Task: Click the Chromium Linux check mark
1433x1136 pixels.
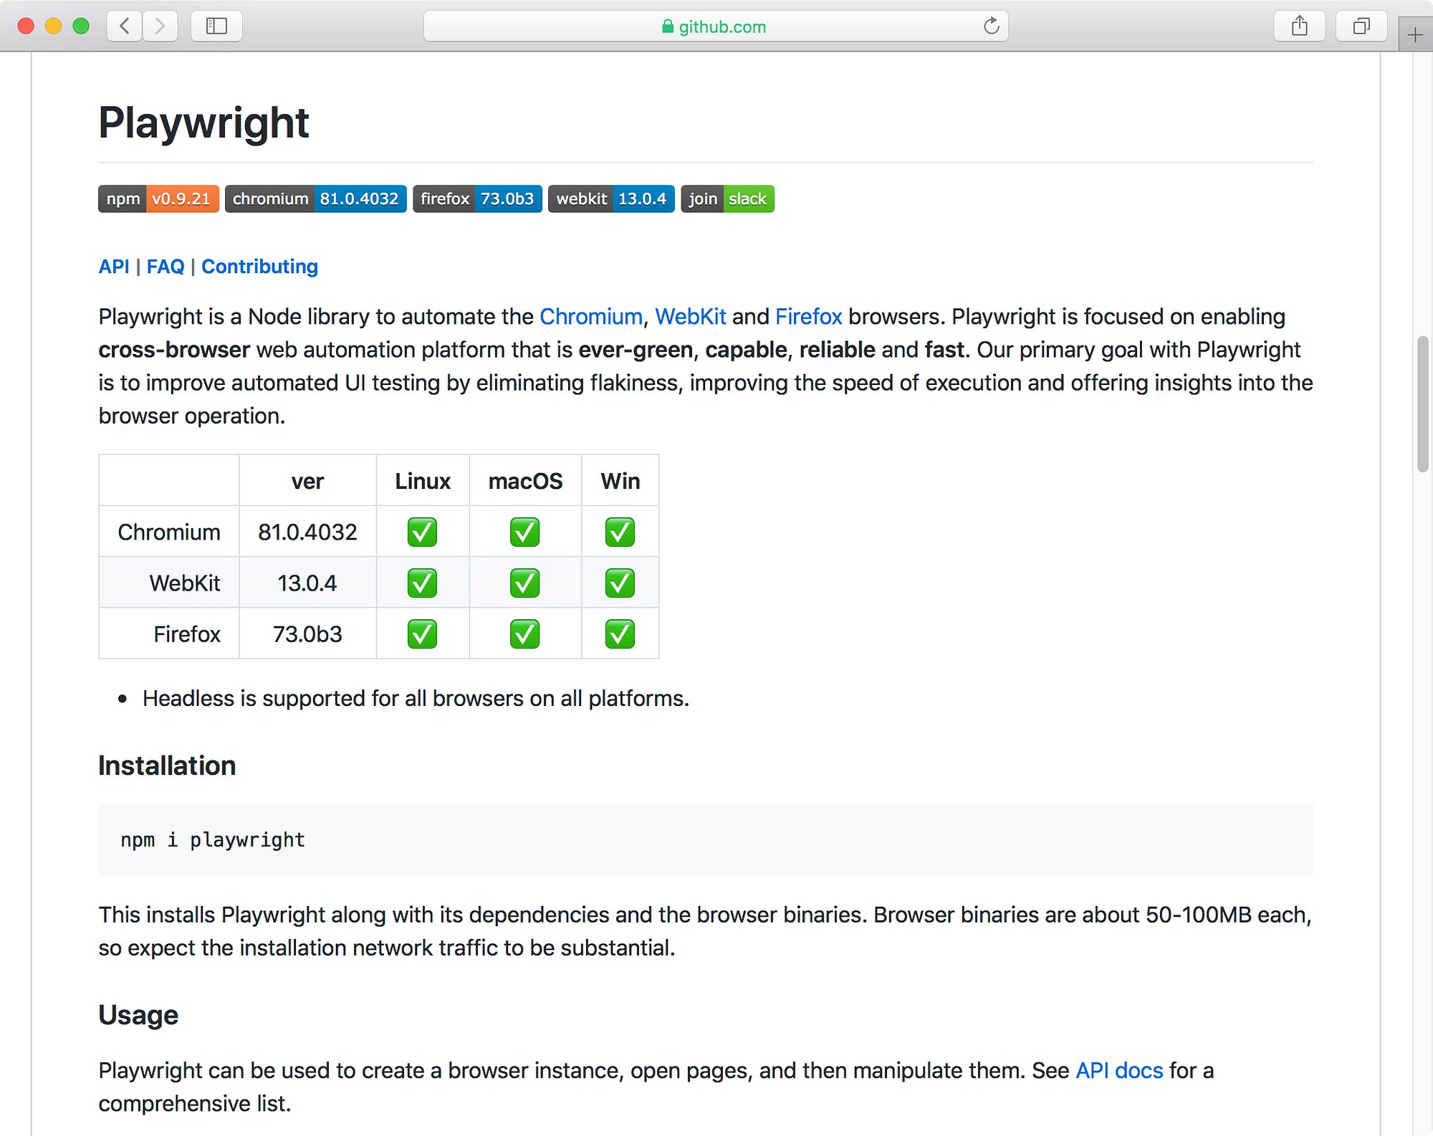Action: tap(422, 532)
